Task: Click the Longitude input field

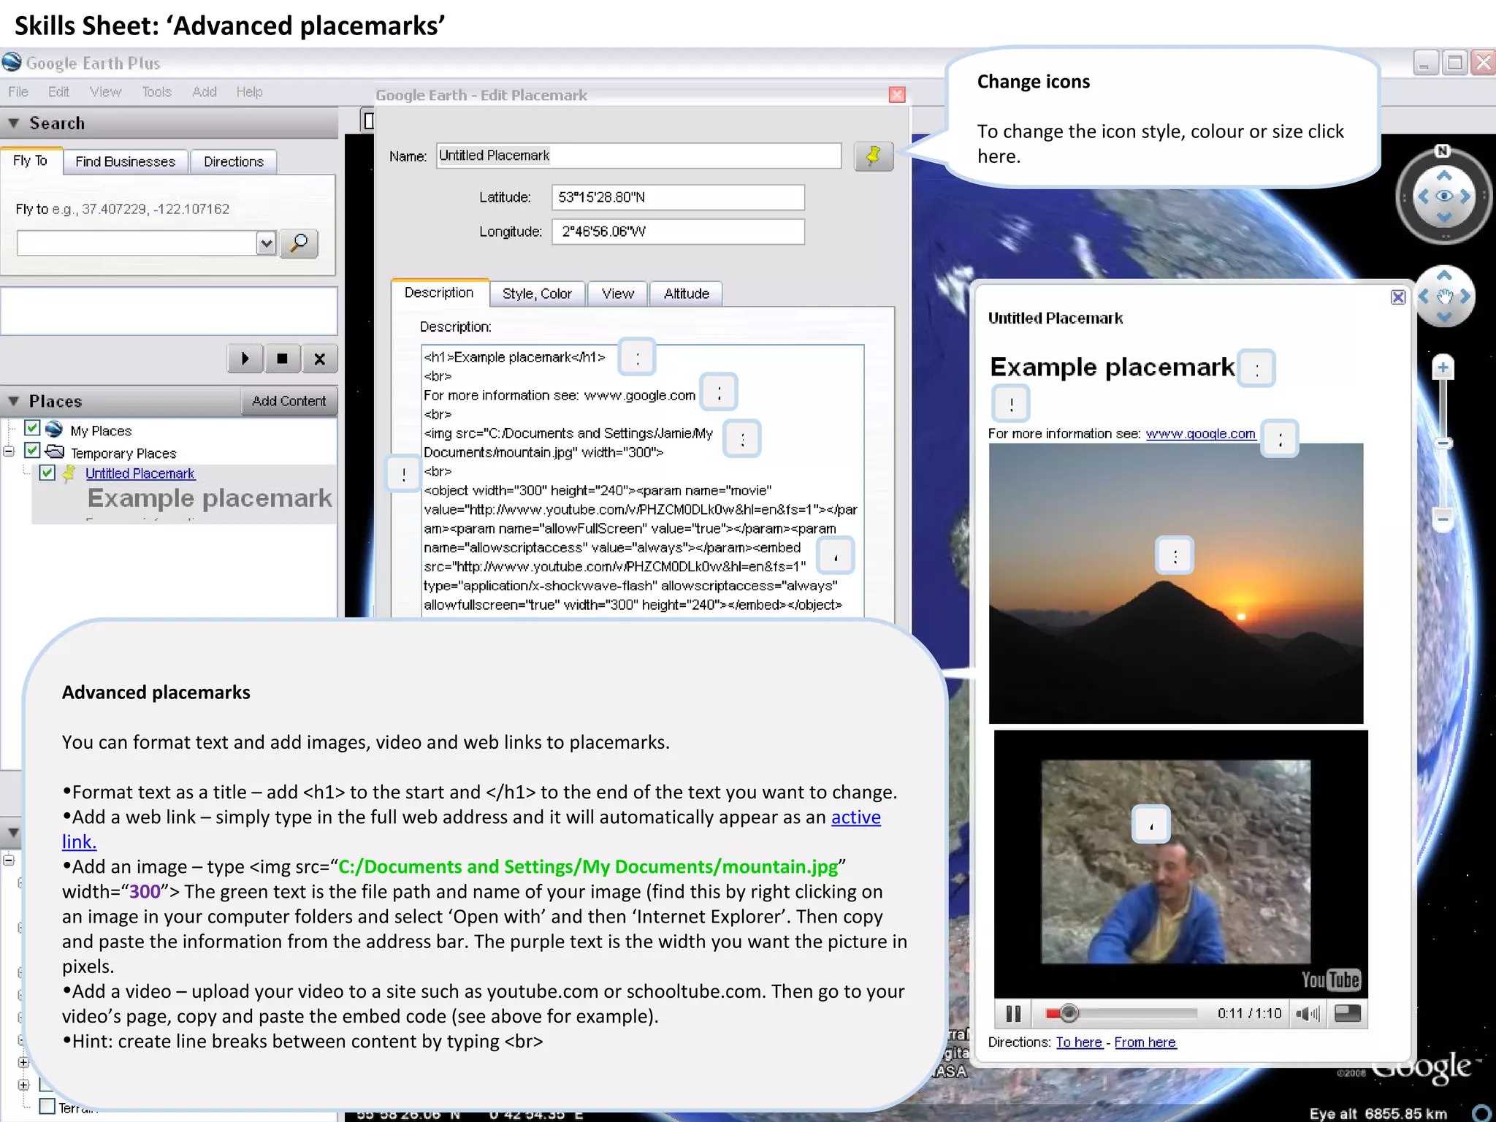Action: (x=678, y=232)
